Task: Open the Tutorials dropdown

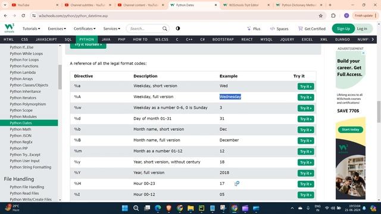Action: pos(31,29)
